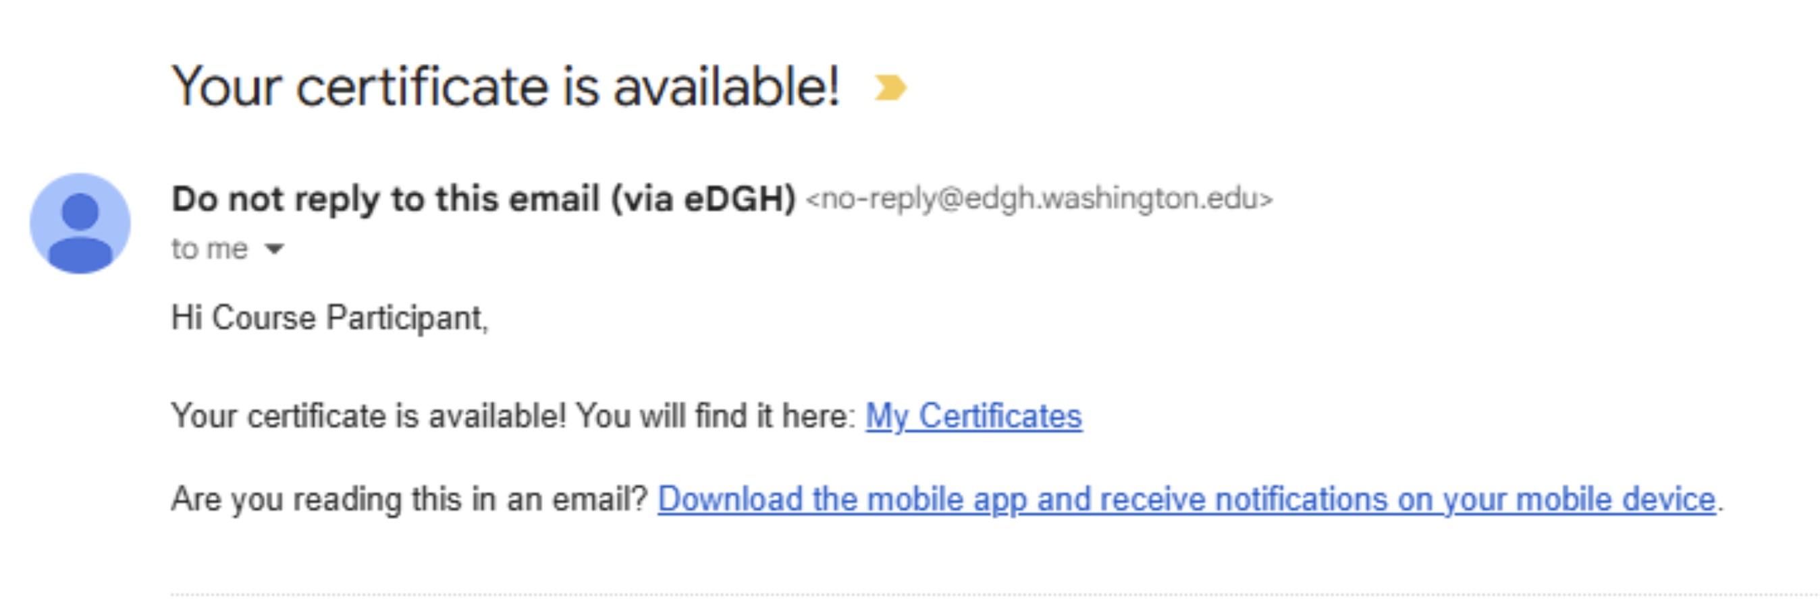The height and width of the screenshot is (600, 1820).
Task: Click the words "Course Participant" in the greeting
Action: pyautogui.click(x=350, y=318)
